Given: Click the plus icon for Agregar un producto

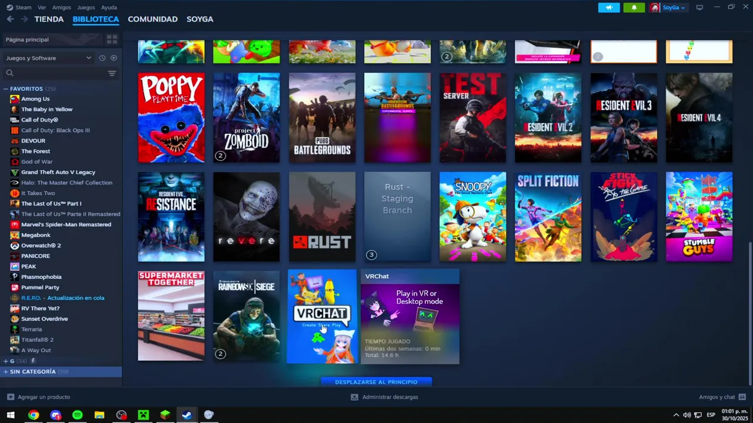Looking at the screenshot, I should [x=11, y=397].
